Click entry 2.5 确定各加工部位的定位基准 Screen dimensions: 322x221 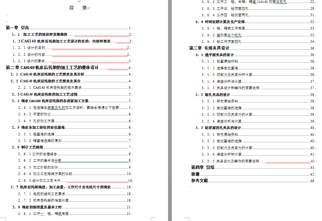pyautogui.click(x=72, y=127)
